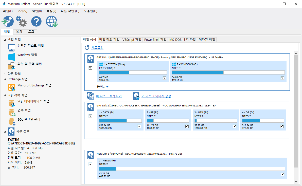Click the DATA (D:) usage bar
The height and width of the screenshot is (186, 302).
[x=120, y=121]
